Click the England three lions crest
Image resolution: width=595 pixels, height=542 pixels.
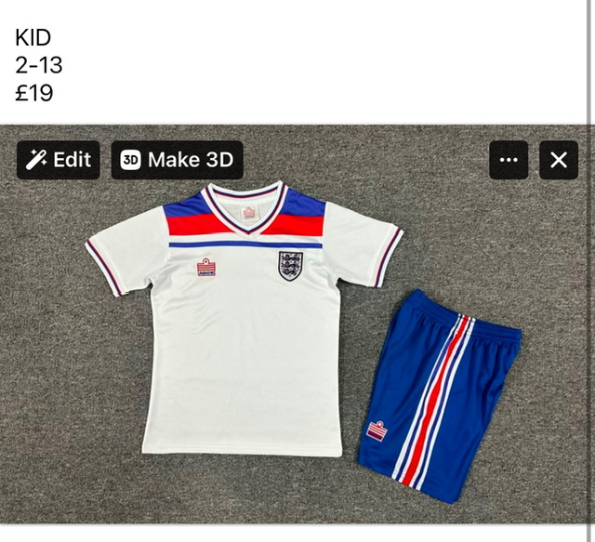click(290, 265)
